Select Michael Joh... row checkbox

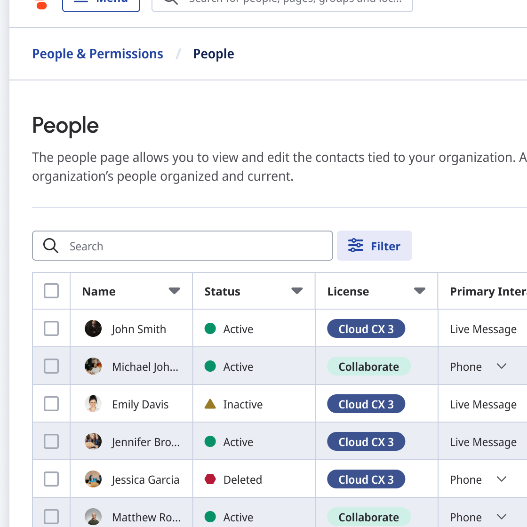point(51,367)
